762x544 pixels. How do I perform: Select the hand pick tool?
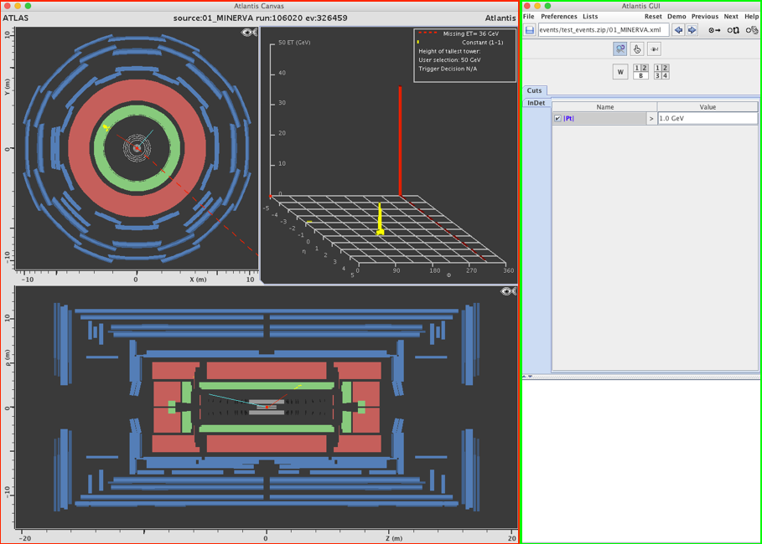637,49
